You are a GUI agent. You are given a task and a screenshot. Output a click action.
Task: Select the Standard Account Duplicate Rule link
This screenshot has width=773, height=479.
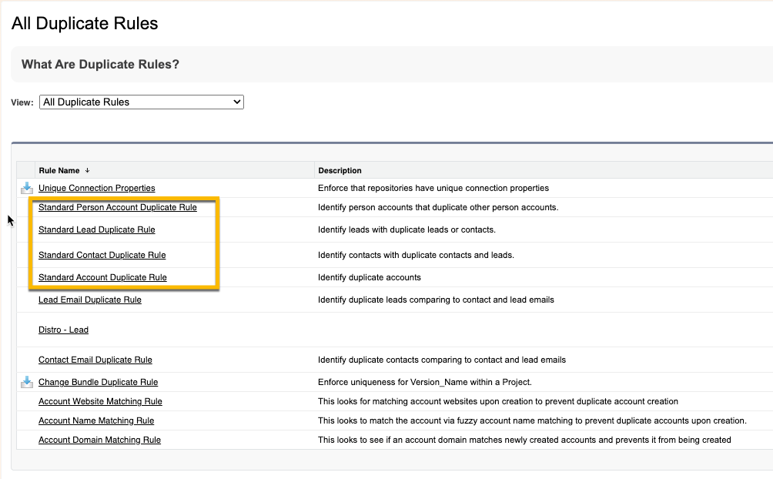tap(102, 277)
